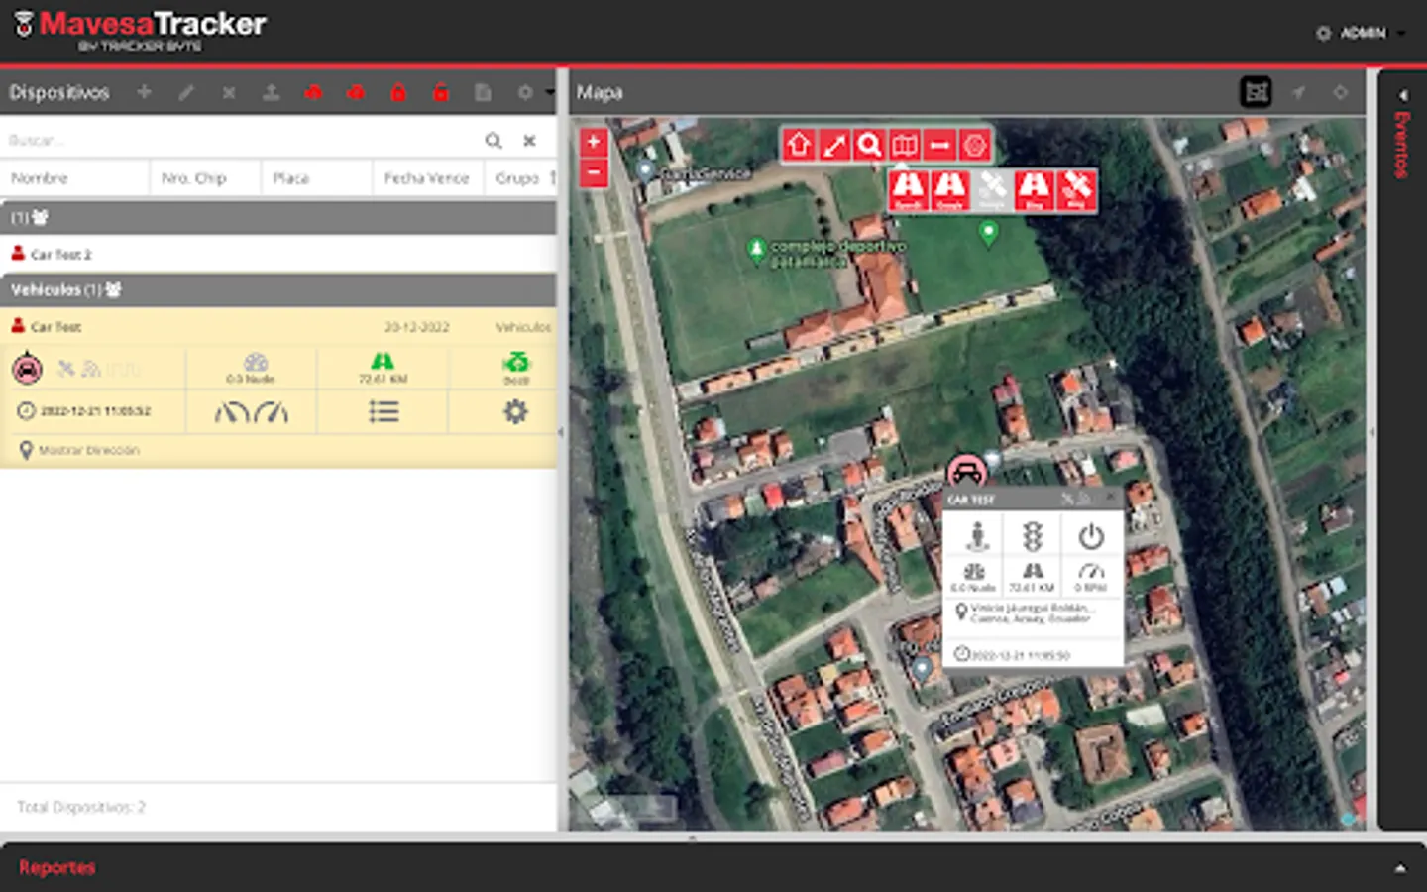1427x892 pixels.
Task: Open the list icon in Car Test row
Action: (x=384, y=411)
